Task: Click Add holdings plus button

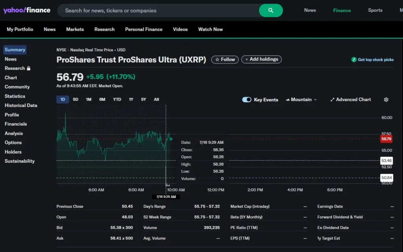Action: [x=261, y=59]
